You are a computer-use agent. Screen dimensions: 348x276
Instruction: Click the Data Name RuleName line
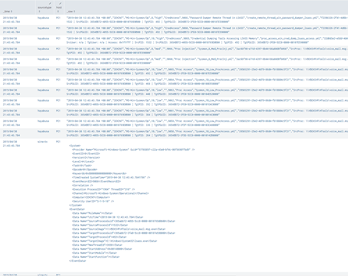92,213
